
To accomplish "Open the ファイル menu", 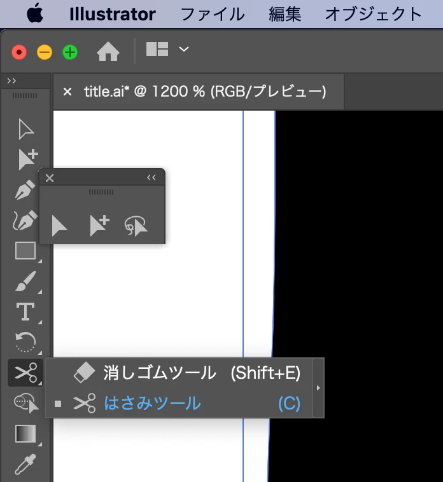I will click(x=213, y=15).
